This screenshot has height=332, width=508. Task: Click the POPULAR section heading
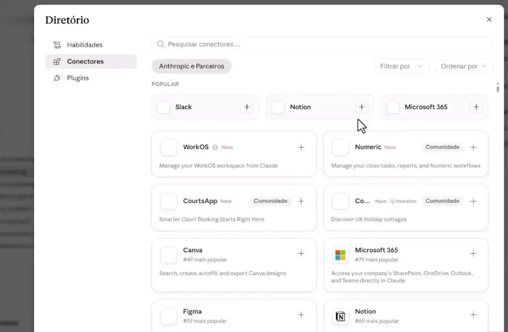click(x=165, y=84)
